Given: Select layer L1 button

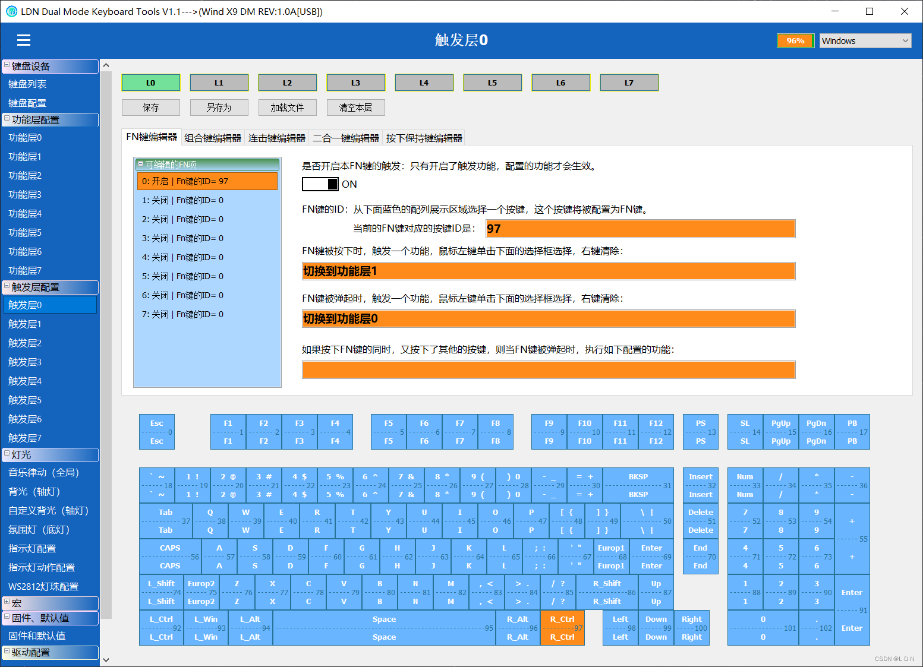Looking at the screenshot, I should click(219, 83).
